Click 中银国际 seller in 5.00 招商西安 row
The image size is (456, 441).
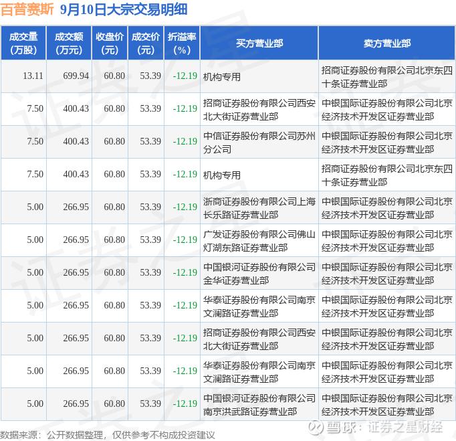386,339
